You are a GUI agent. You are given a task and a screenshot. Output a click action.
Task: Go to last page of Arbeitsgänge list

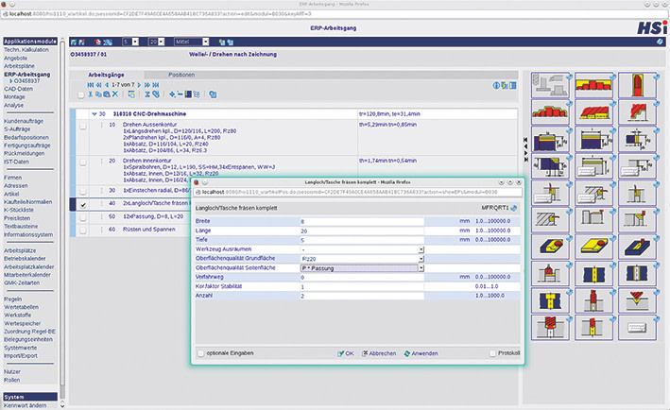[156, 85]
